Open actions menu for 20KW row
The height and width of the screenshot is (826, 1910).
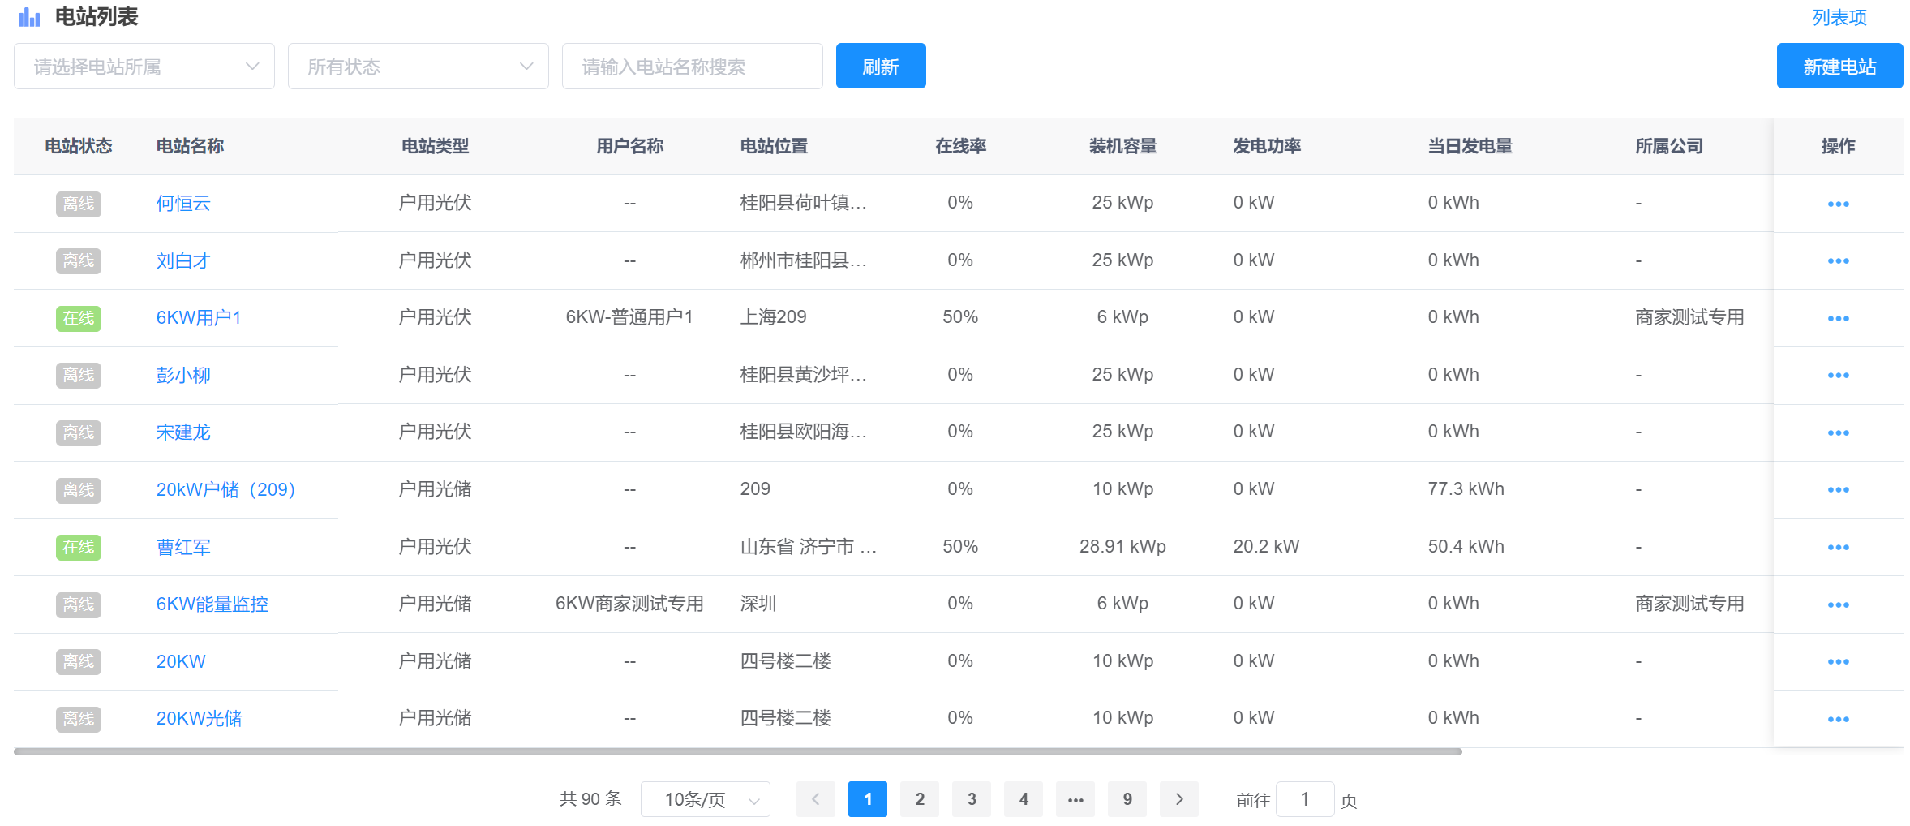[x=1838, y=661]
